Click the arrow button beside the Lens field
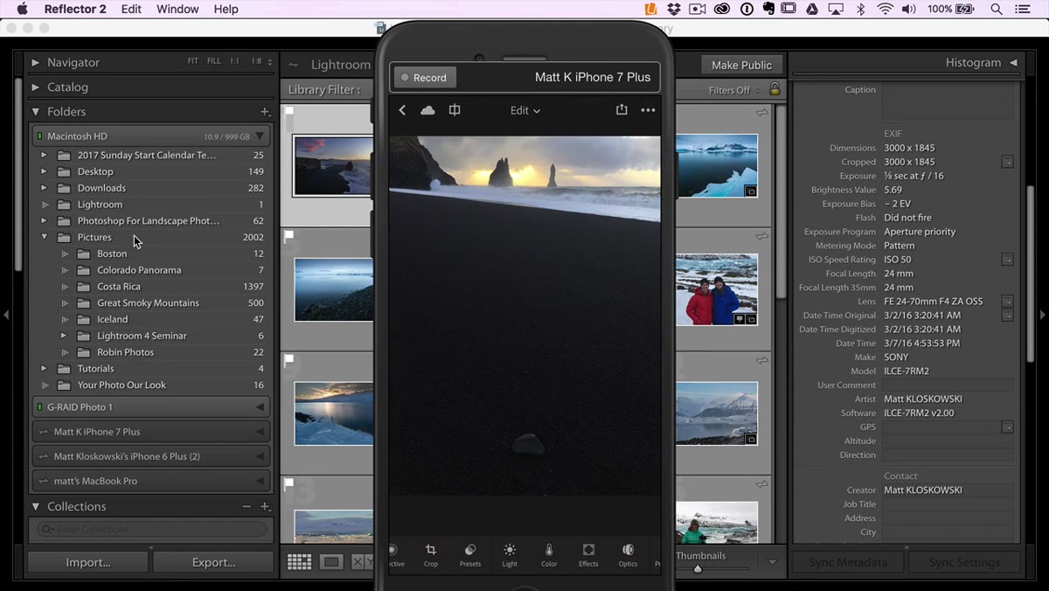The height and width of the screenshot is (591, 1049). coord(1007,302)
